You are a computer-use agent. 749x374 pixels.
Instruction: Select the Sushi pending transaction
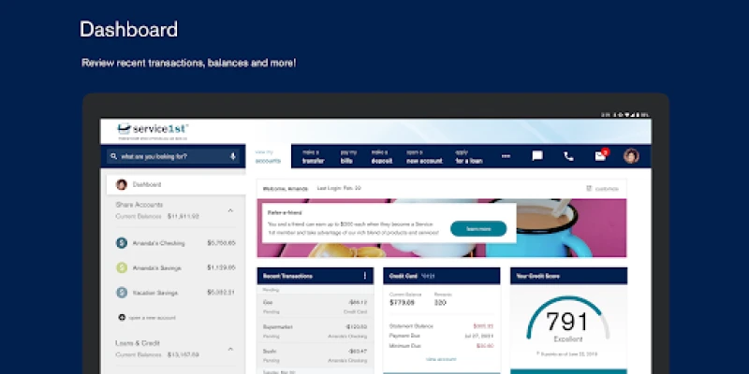point(316,355)
